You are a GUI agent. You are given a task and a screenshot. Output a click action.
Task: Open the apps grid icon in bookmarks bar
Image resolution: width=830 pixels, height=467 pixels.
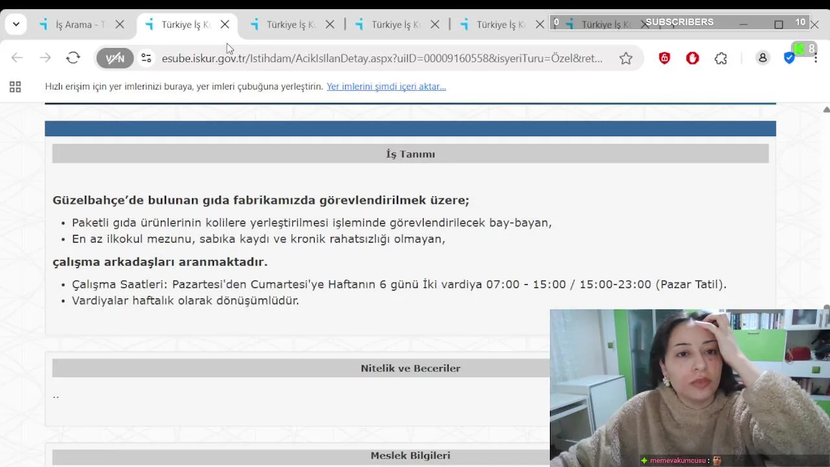15,86
